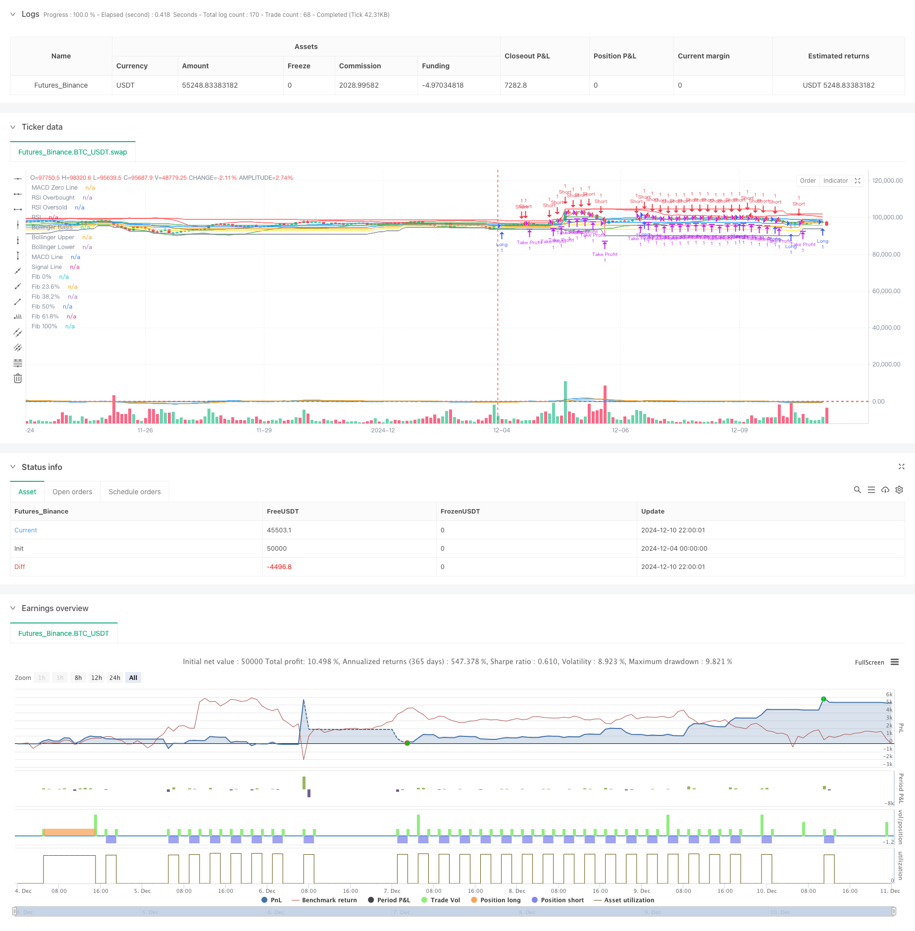The height and width of the screenshot is (931, 915).
Task: Grab the right handle of the range navigator
Action: 894,911
